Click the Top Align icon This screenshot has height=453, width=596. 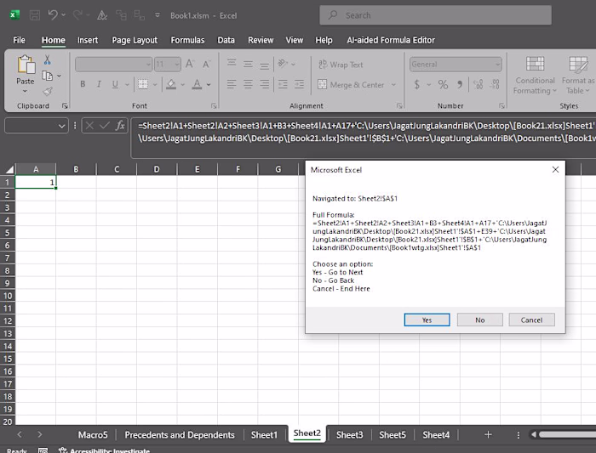coord(232,63)
